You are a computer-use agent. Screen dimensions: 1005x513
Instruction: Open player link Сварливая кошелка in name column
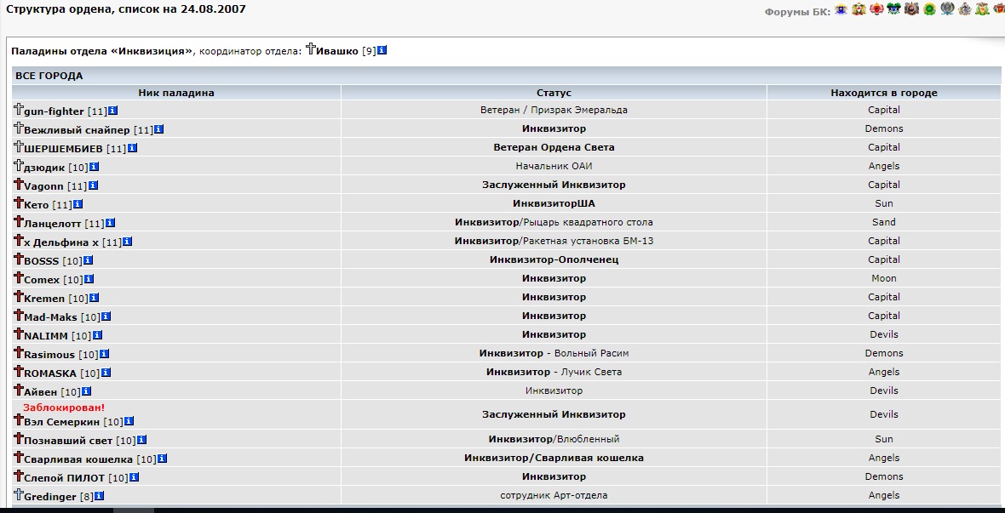pos(78,459)
